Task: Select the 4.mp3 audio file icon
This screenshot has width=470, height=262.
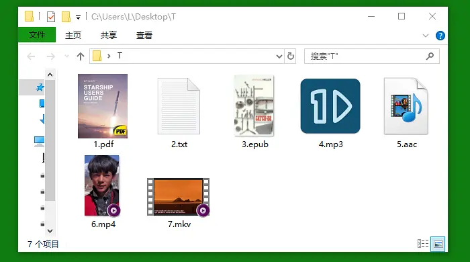Action: point(330,106)
